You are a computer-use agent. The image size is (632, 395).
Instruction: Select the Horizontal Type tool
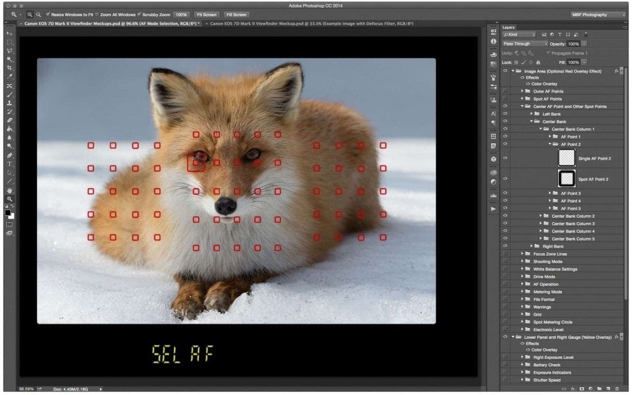click(10, 164)
